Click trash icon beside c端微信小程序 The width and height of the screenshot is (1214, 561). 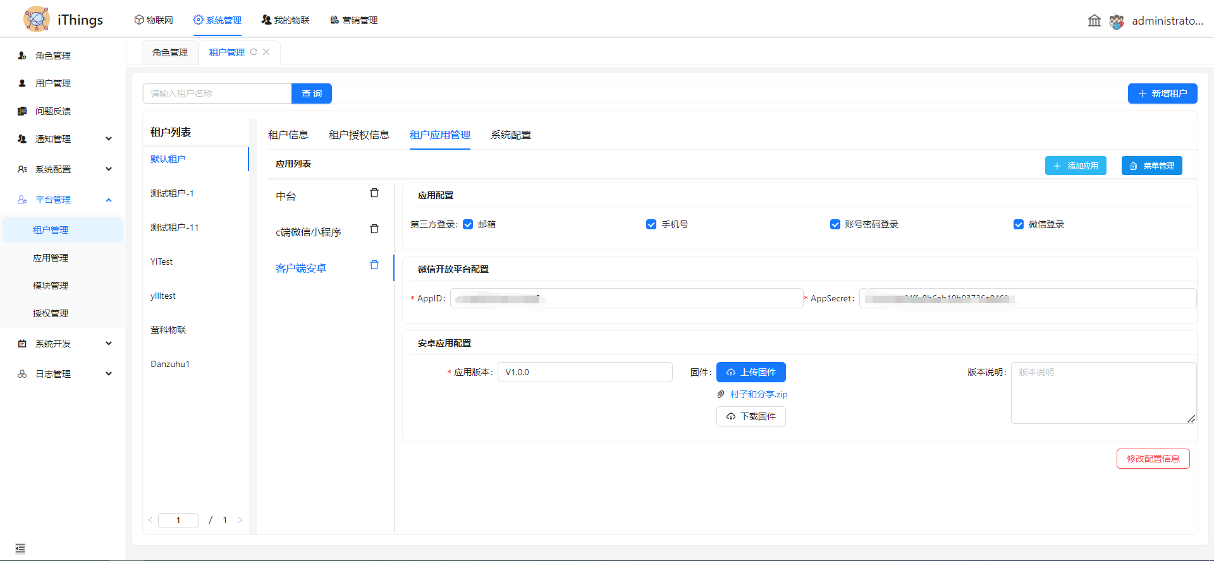pyautogui.click(x=374, y=229)
